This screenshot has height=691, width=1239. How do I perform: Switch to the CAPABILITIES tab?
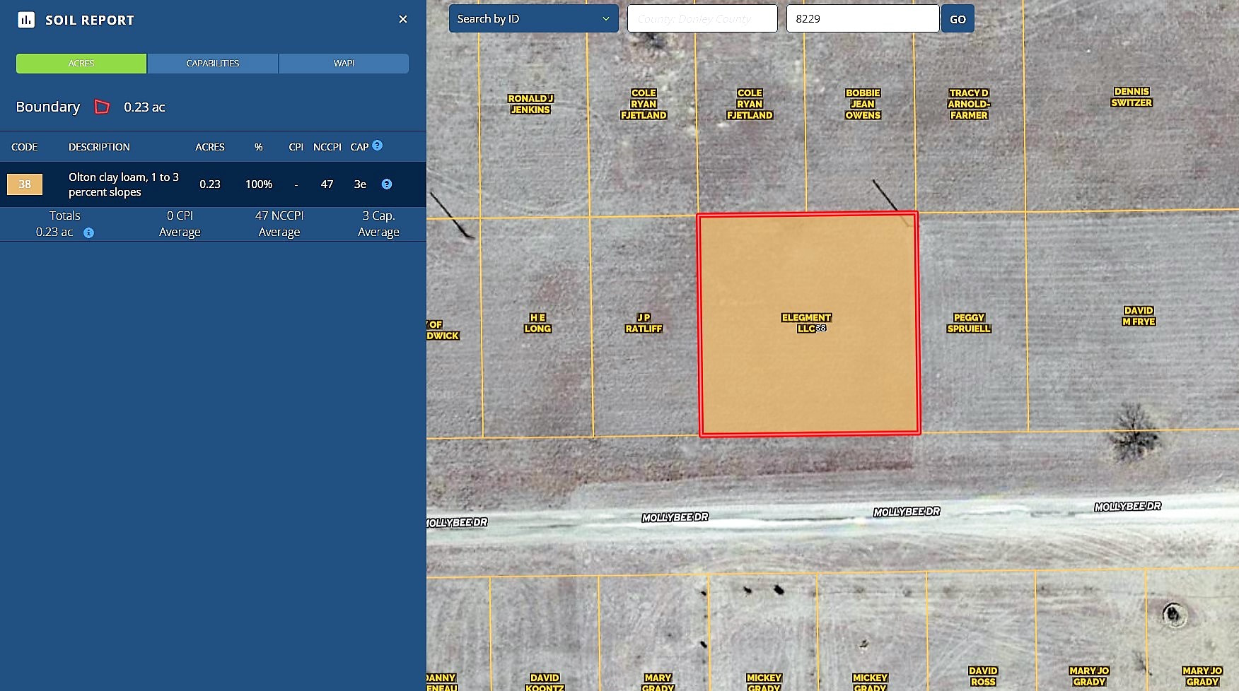(213, 64)
